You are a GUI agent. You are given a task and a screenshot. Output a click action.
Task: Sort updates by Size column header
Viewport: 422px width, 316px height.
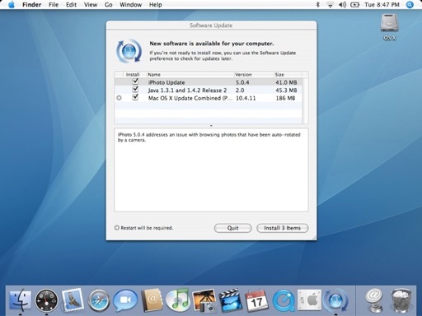288,75
